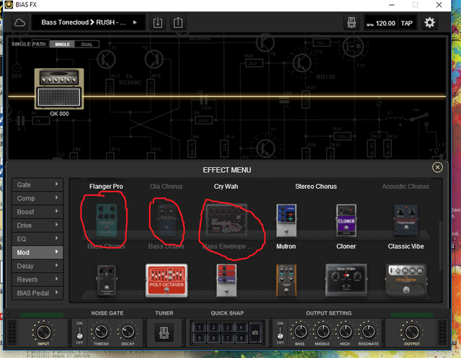Adjust the INPUT knob
The height and width of the screenshot is (358, 461).
pyautogui.click(x=43, y=332)
